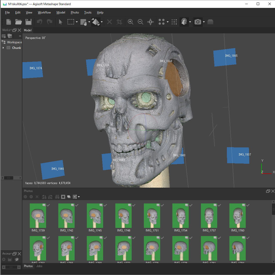Open the Edit menu
275x275 pixels.
(18, 12)
